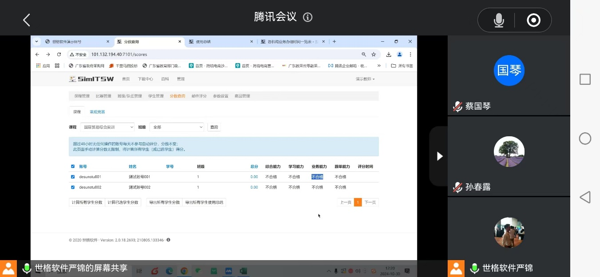This screenshot has width=600, height=277.
Task: Open meeting info icon beside 腾讯会议 title
Action: 307,17
